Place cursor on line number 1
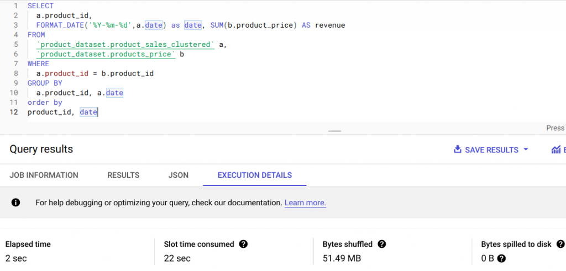The height and width of the screenshot is (271, 566). [x=15, y=6]
